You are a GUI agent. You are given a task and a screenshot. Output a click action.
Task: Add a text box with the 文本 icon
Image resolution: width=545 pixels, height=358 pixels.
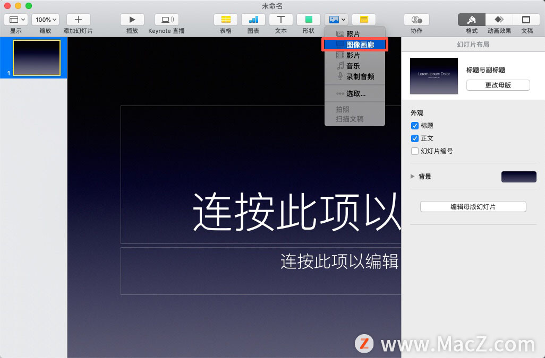tap(281, 20)
